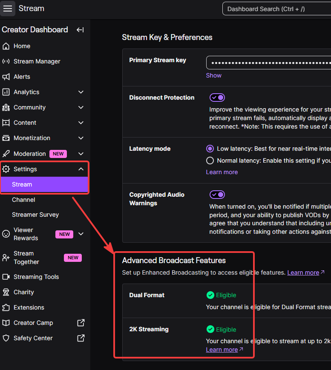Click the Viewer Rewards smiley icon
Screen dimensions: 331x370
coord(6,234)
